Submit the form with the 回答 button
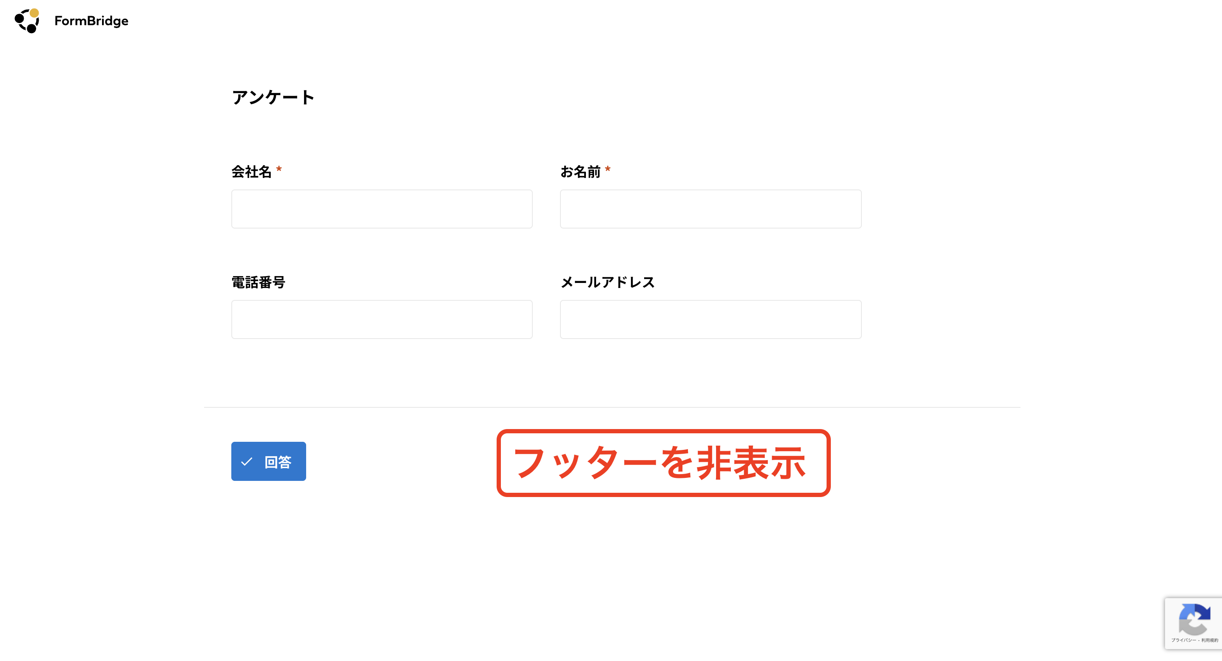Viewport: 1222px width, 661px height. (268, 461)
